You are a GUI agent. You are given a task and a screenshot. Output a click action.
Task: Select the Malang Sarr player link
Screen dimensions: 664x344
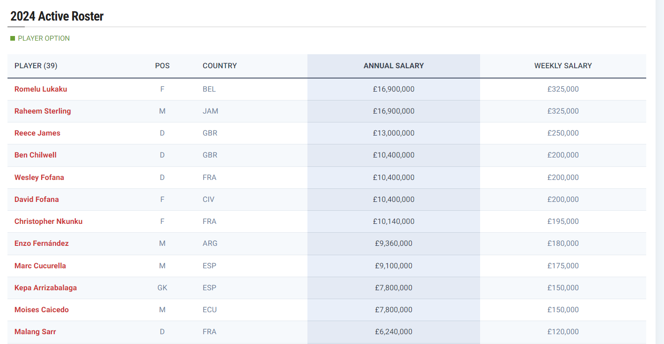click(x=35, y=332)
